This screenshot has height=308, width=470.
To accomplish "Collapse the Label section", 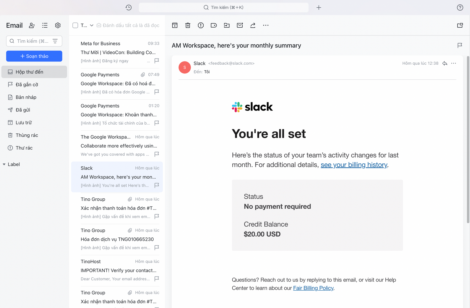I will [4, 164].
